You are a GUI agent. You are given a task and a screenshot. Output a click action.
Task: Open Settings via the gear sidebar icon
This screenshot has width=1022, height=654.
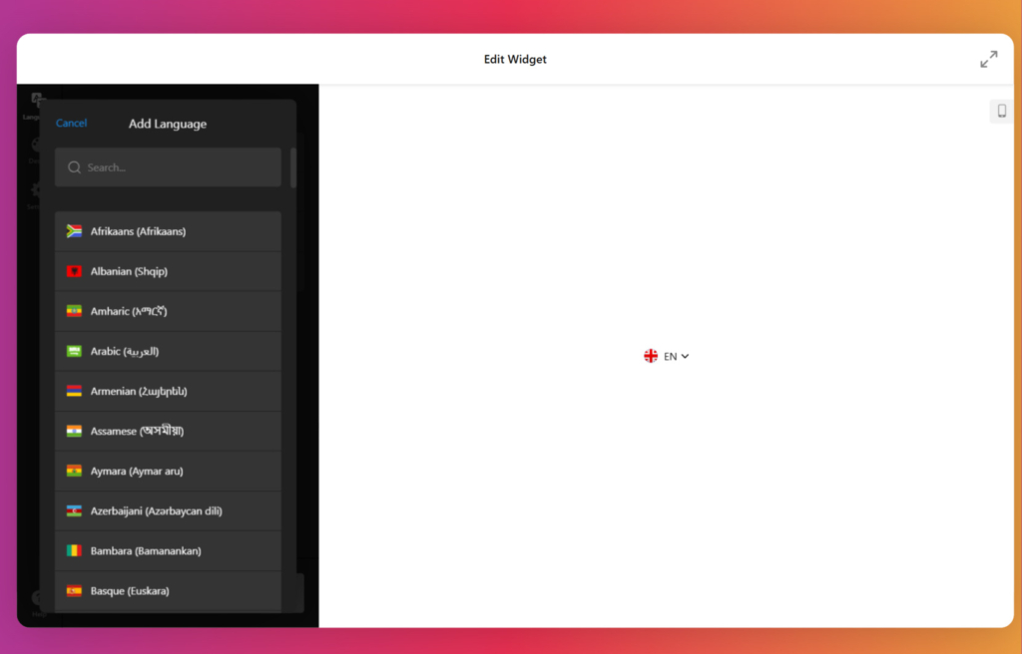36,189
